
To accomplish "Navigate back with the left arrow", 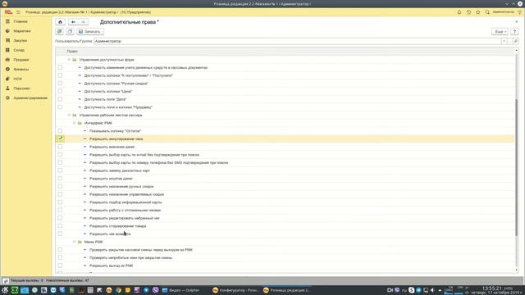I will pyautogui.click(x=73, y=22).
